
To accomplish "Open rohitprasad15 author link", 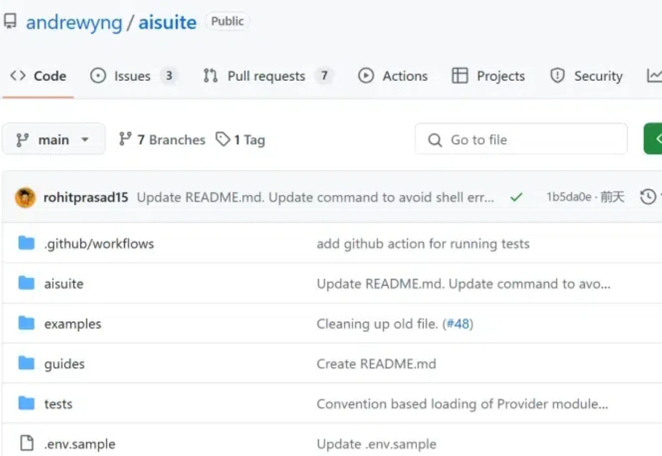I will [86, 197].
